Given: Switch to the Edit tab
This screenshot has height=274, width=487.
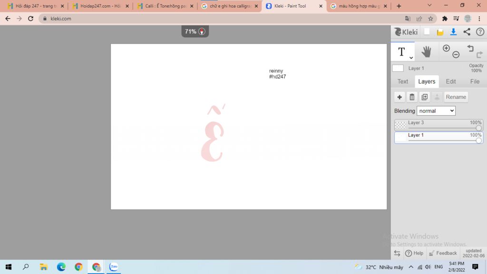Looking at the screenshot, I should click(x=451, y=81).
